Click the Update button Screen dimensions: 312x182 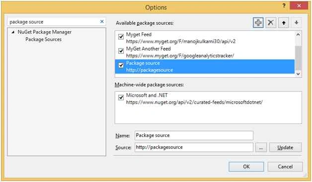click(x=285, y=147)
